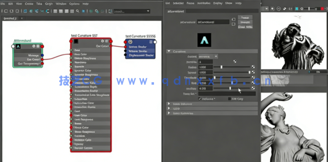Click Base Color attribute on Standard Surface node
The height and width of the screenshot is (162, 328).
pos(80,54)
